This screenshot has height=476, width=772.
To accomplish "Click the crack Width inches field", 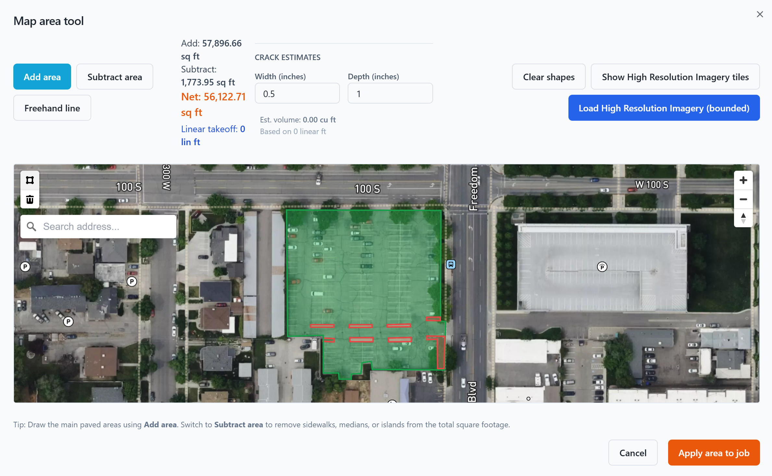I will 297,93.
